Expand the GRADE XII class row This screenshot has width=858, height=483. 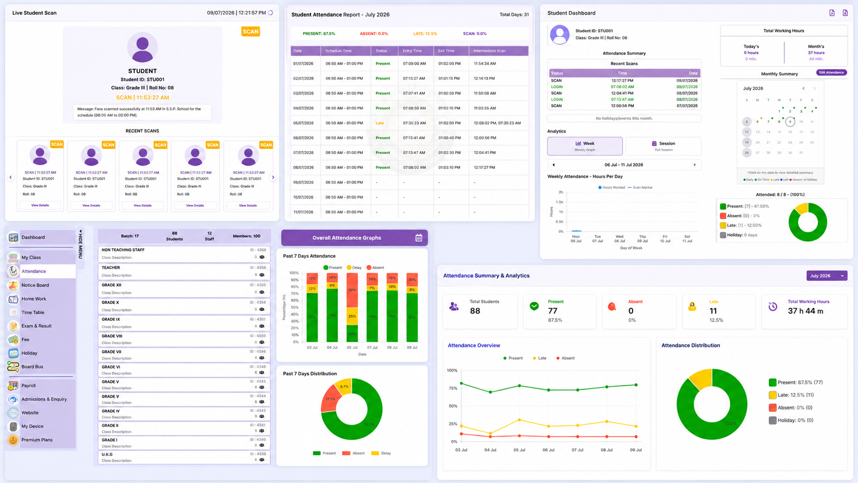(x=184, y=288)
